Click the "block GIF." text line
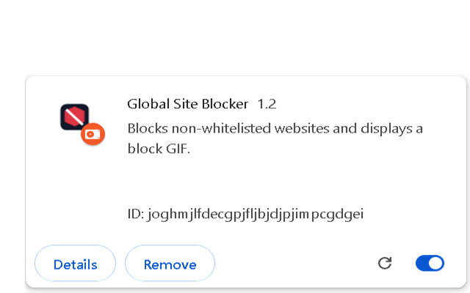Screen dimensions: 470x293 coord(159,149)
